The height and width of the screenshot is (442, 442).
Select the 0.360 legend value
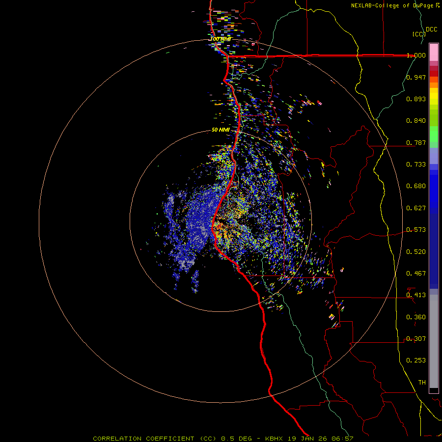[416, 317]
